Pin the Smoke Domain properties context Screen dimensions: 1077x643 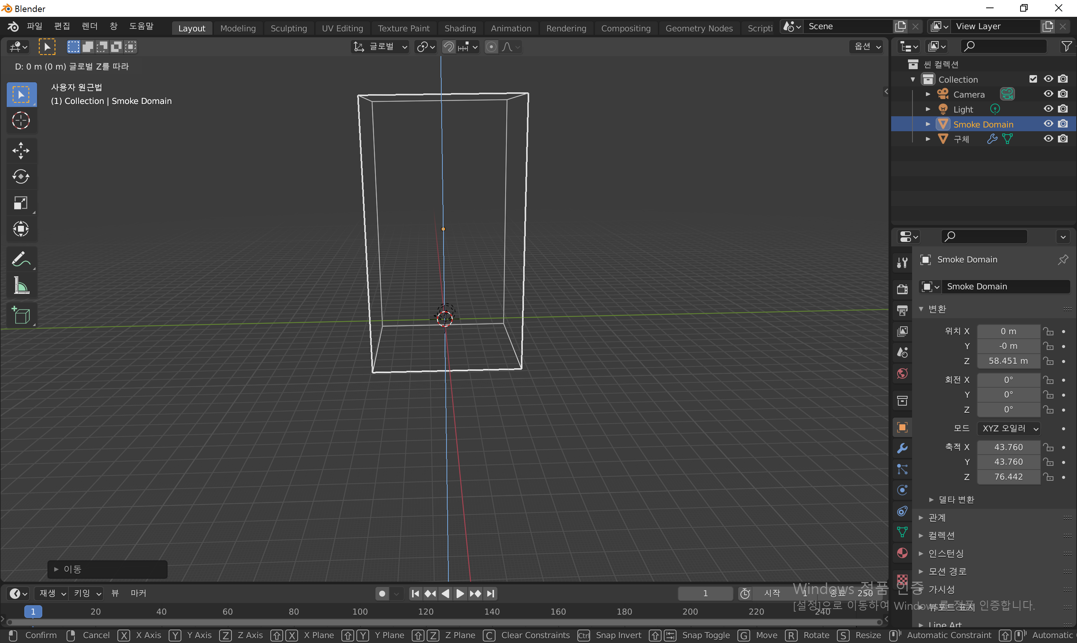[1063, 259]
